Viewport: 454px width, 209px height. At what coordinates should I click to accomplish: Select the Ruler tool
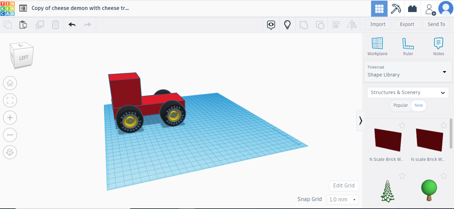[408, 47]
